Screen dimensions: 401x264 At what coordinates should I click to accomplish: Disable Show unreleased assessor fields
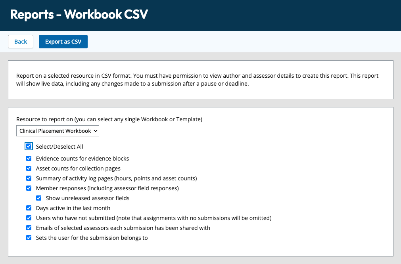[38, 198]
